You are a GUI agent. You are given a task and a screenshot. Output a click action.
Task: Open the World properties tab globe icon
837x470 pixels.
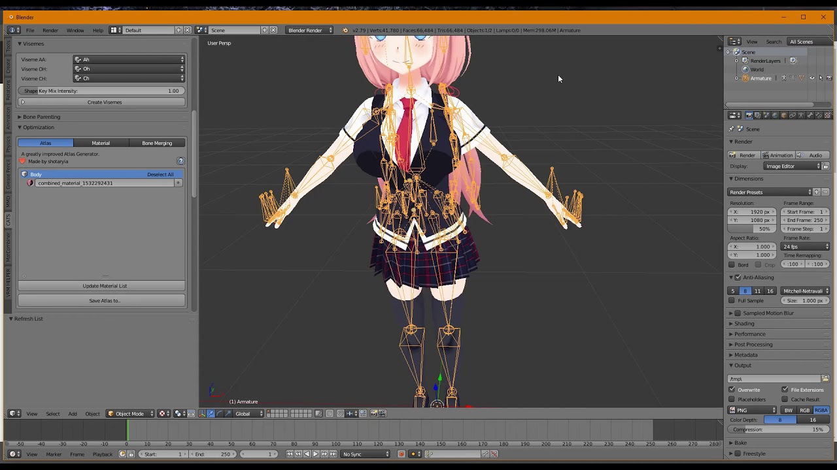(776, 116)
